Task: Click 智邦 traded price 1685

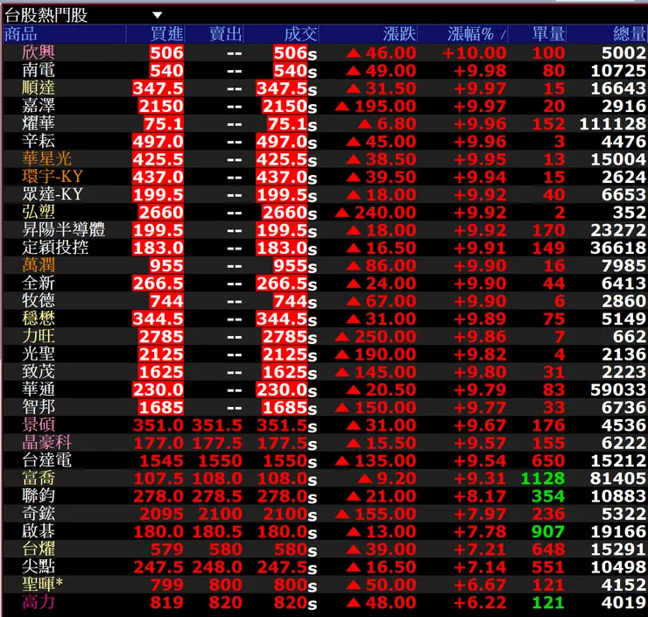Action: coord(285,408)
